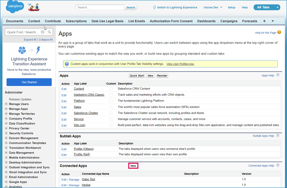Screen dimensions: 287x188
Task: Open the Documents tab
Action: tap(15, 21)
